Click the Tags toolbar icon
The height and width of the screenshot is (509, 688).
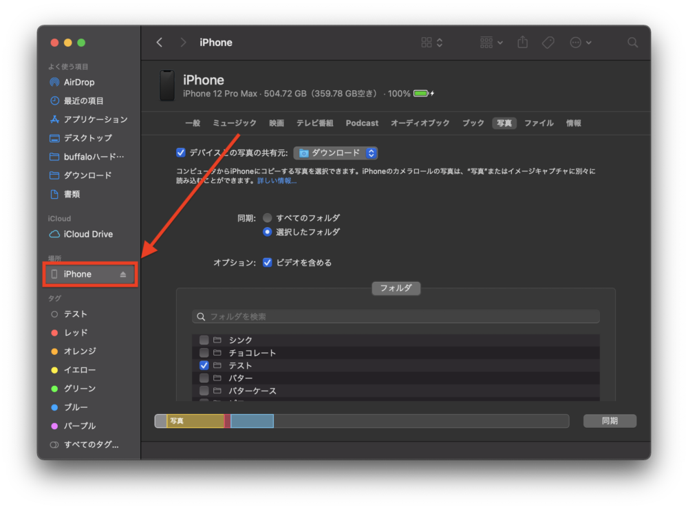[548, 43]
